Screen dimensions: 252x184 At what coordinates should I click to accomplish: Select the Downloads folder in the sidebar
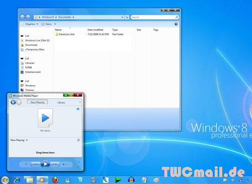pos(31,45)
